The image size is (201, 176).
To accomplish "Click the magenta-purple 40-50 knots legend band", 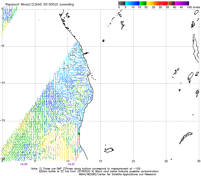I will click(182, 3).
